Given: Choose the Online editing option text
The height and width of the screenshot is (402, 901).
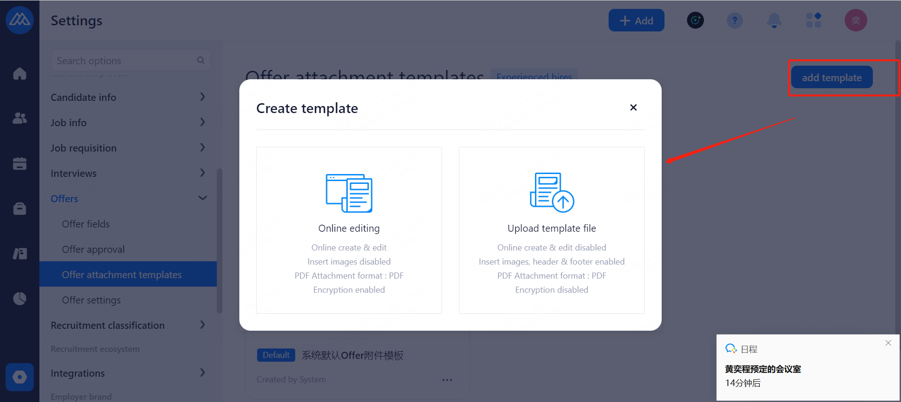Looking at the screenshot, I should click(349, 228).
